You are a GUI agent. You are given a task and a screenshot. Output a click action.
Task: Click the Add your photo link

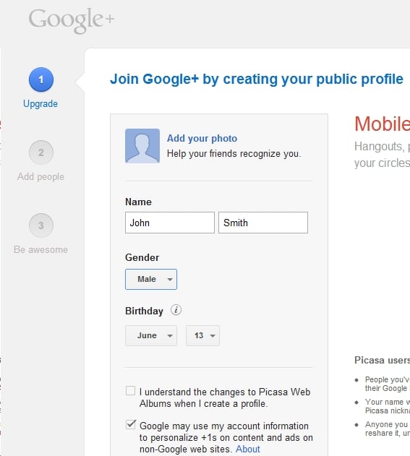[x=202, y=139]
